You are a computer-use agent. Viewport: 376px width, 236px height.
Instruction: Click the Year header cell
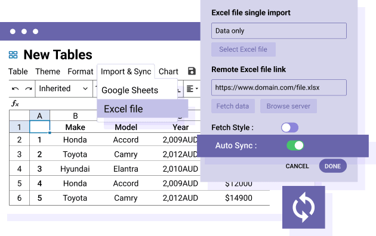(x=181, y=127)
